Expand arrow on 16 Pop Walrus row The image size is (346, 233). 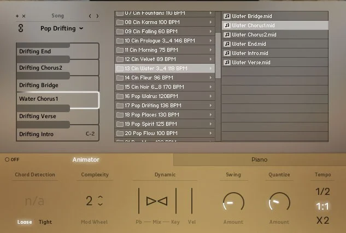pos(211,96)
